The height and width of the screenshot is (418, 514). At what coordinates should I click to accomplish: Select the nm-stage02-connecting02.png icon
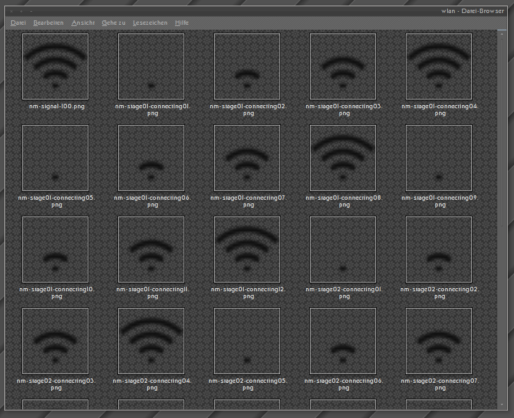[x=439, y=249]
